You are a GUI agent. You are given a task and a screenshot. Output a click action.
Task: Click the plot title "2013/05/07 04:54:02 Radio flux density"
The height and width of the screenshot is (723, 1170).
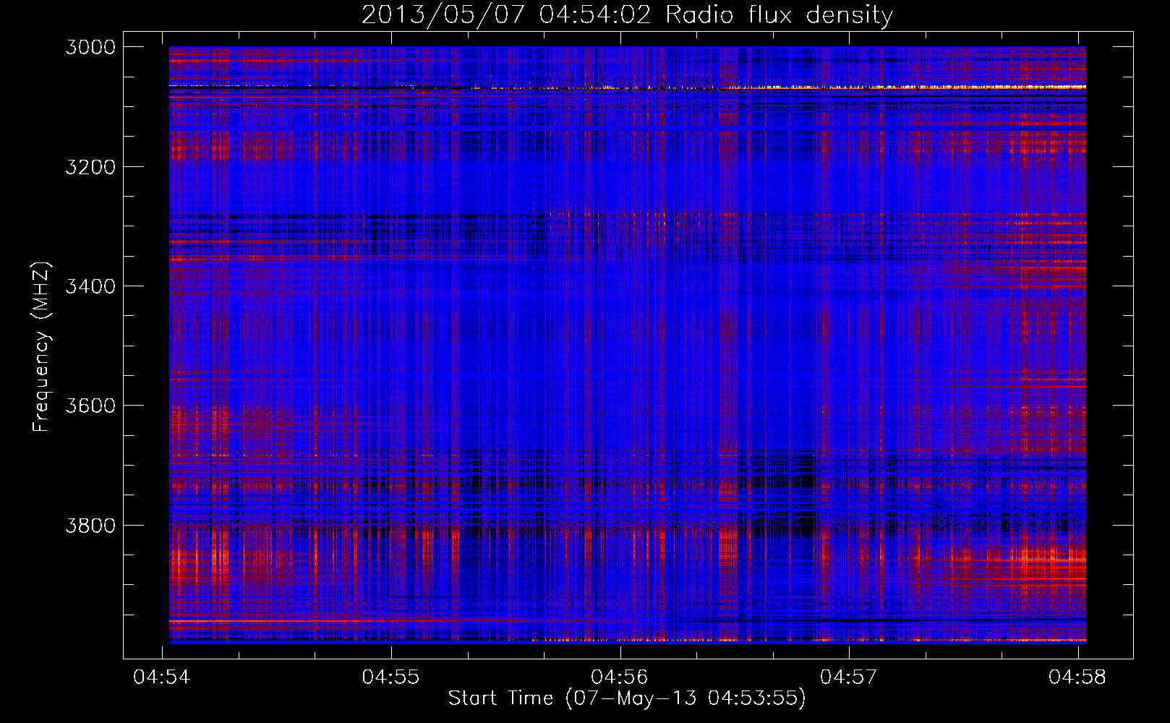[628, 15]
